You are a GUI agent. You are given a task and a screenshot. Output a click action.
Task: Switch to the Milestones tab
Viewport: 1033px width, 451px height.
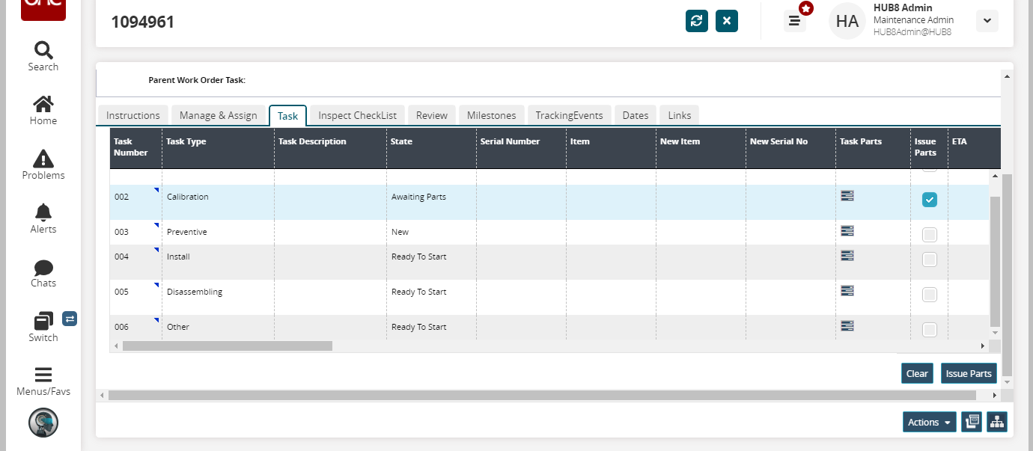(491, 115)
